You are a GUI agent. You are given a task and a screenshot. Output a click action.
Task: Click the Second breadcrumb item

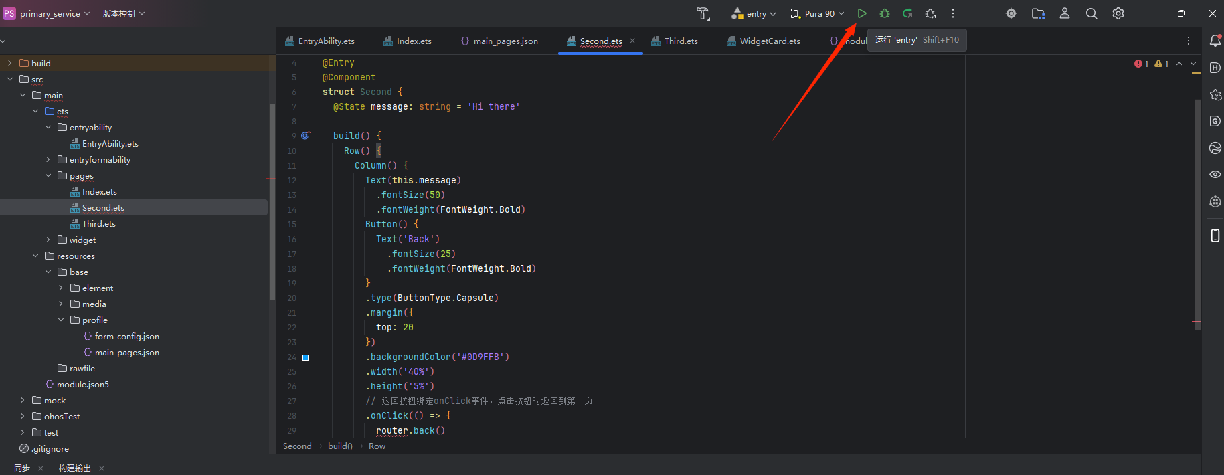tap(297, 446)
